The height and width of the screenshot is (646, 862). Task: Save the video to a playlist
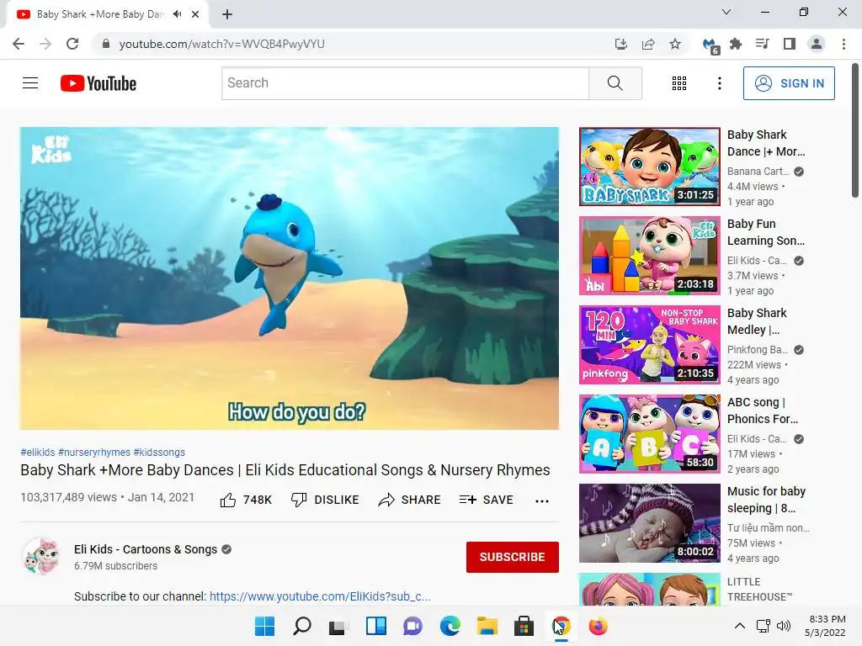pos(486,500)
